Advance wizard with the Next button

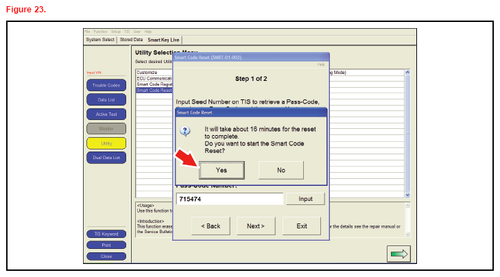point(255,226)
